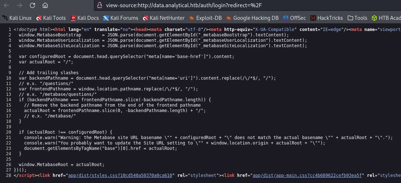
Task: Click the <!doctype html> first source line
Action: [207, 30]
